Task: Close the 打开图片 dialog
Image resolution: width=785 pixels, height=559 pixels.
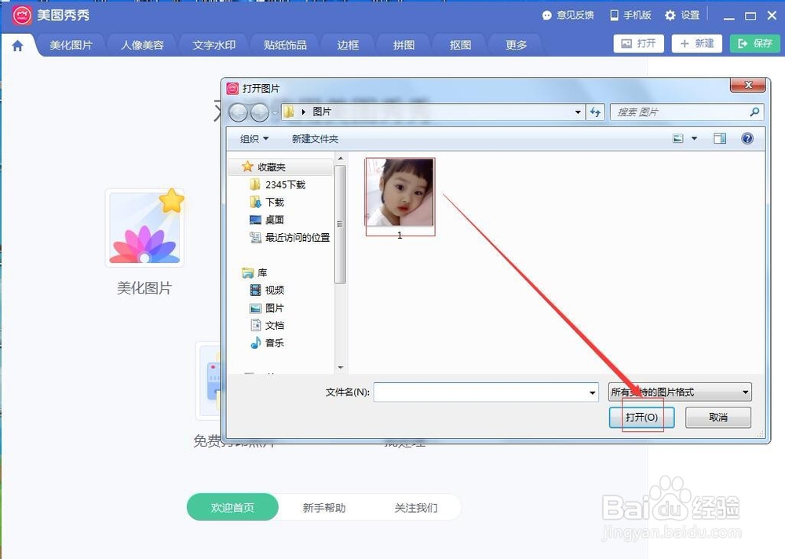Action: (x=748, y=85)
